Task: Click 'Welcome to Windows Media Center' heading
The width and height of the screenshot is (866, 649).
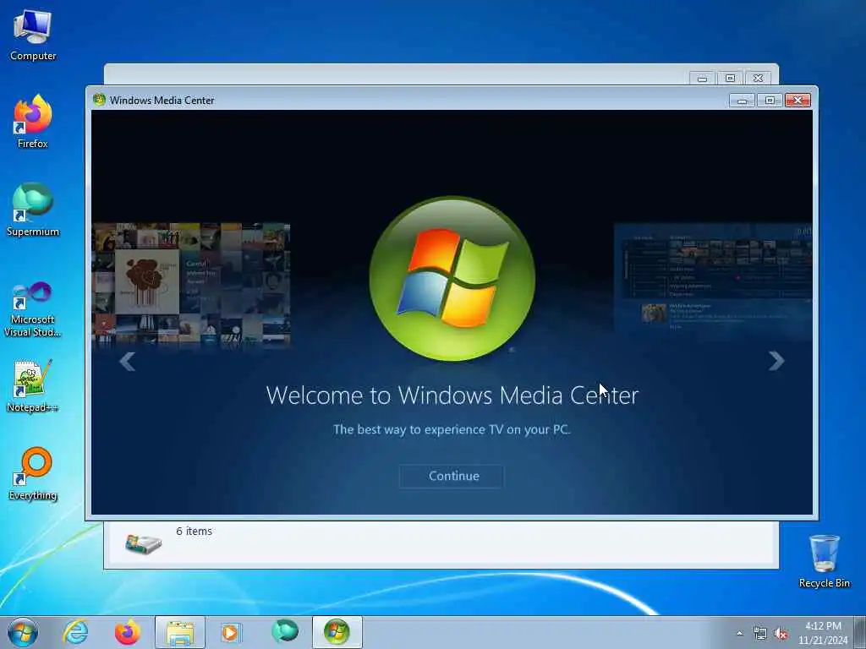Action: pos(452,395)
